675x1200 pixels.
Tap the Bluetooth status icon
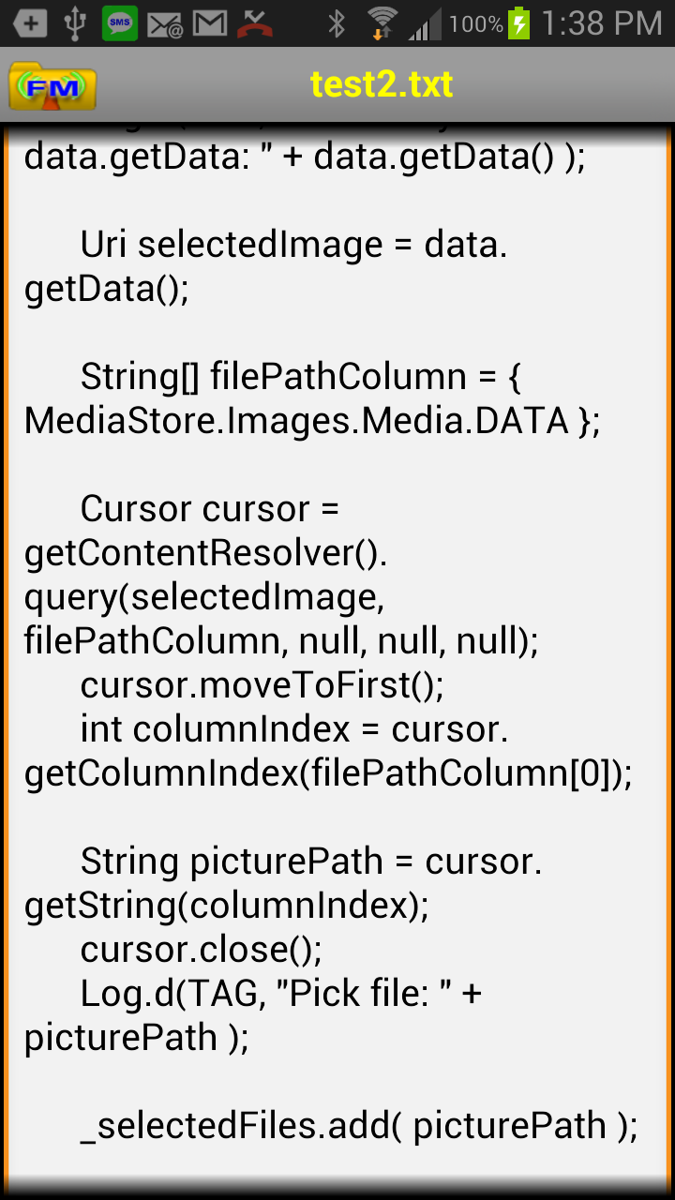pos(337,23)
